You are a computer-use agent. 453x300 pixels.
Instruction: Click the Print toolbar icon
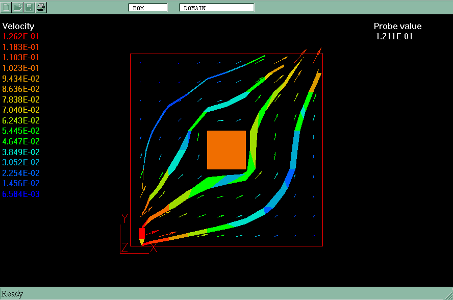click(x=41, y=7)
